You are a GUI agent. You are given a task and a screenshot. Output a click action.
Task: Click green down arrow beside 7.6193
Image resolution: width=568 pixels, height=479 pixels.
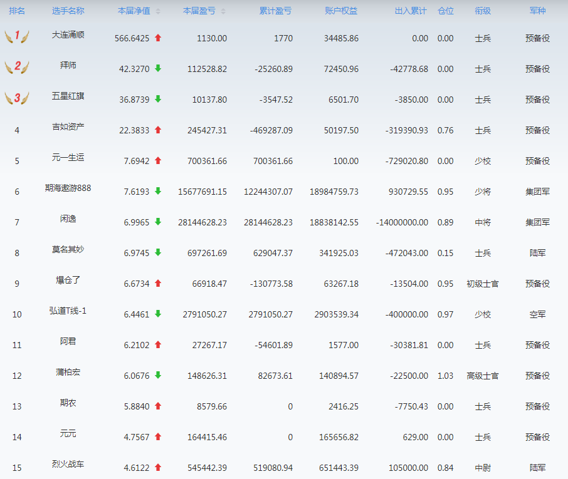coord(158,191)
